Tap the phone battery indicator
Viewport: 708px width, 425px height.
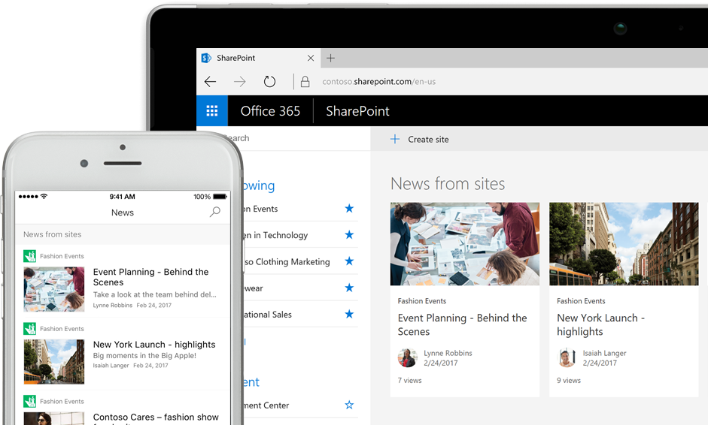point(220,197)
